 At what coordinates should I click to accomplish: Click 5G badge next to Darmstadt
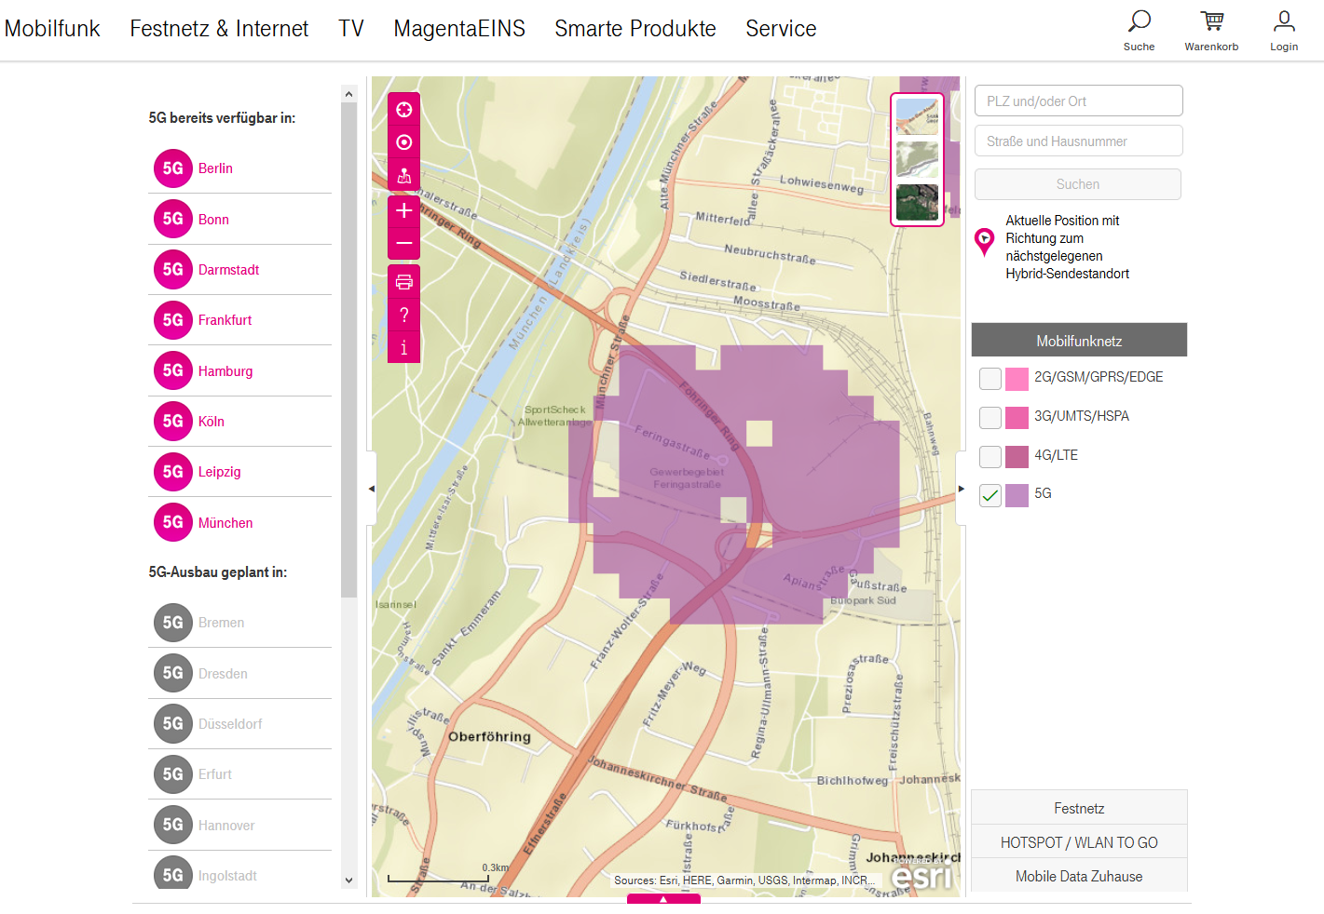pyautogui.click(x=173, y=269)
